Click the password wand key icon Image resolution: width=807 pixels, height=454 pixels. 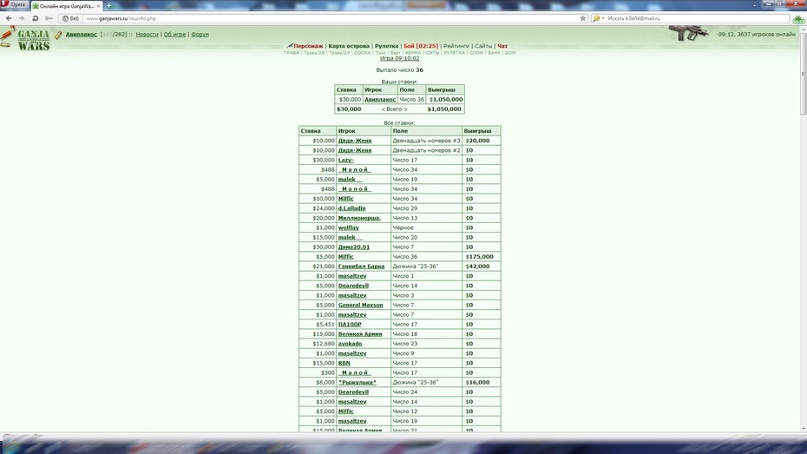(49, 18)
